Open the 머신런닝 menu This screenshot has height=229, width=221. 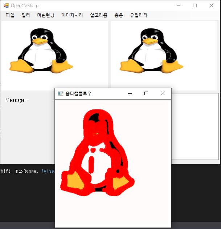[46, 15]
